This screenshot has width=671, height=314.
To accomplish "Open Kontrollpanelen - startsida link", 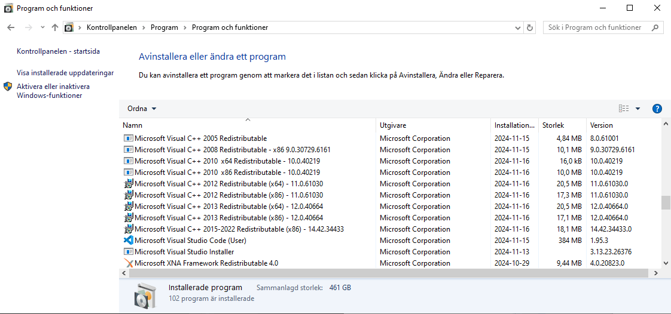I will [x=58, y=51].
